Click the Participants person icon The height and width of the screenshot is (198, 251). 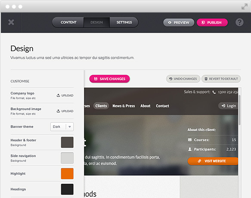[190, 149]
